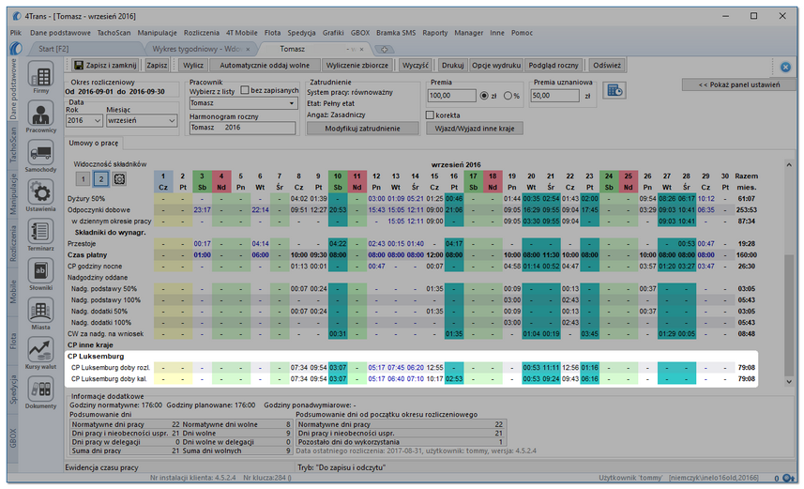Click the day 10 Sb column header

coord(338,182)
